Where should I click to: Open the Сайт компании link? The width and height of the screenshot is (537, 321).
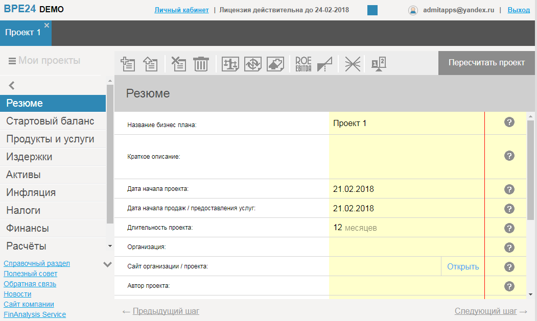tap(29, 304)
